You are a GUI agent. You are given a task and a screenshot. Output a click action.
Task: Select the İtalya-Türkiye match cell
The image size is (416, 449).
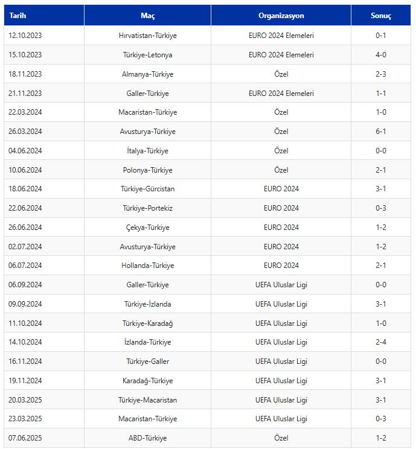tap(147, 151)
